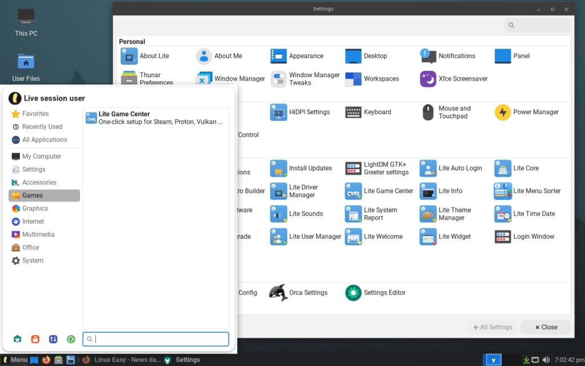585x366 pixels.
Task: Open Notifications settings
Action: pos(447,56)
